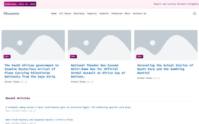The image size is (199, 124).
Task: Click NEWS tag on Wyatt Earp article
Action: 140,56
